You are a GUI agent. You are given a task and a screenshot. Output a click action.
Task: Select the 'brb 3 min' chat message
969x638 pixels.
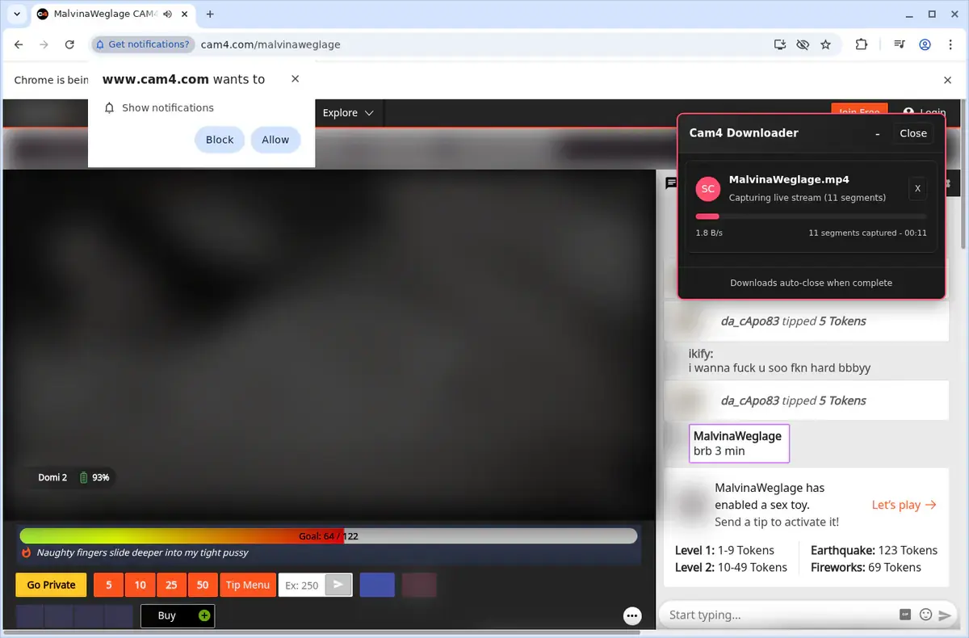point(739,443)
